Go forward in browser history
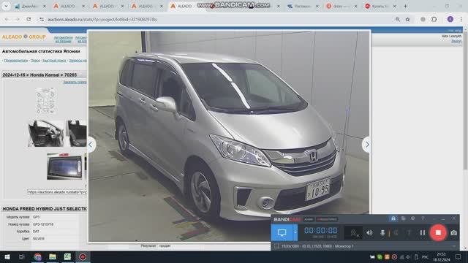This screenshot has height=263, width=468. point(18,19)
